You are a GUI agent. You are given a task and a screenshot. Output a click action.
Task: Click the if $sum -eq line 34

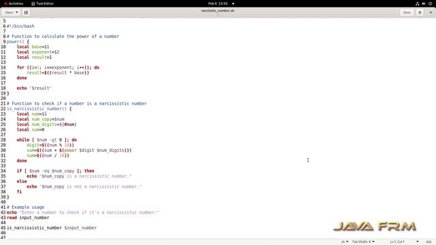pyautogui.click(x=55, y=171)
